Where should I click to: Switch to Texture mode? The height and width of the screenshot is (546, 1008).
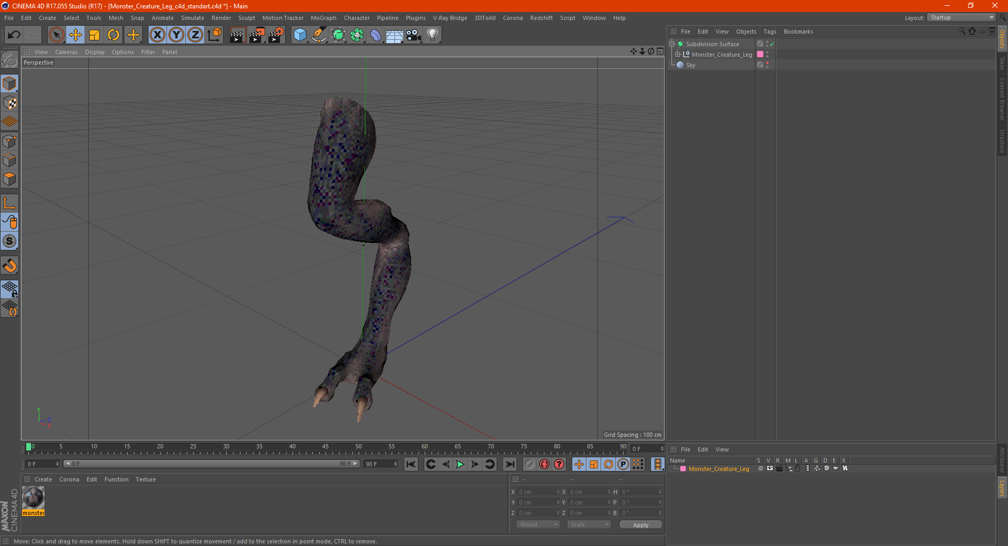pyautogui.click(x=9, y=102)
